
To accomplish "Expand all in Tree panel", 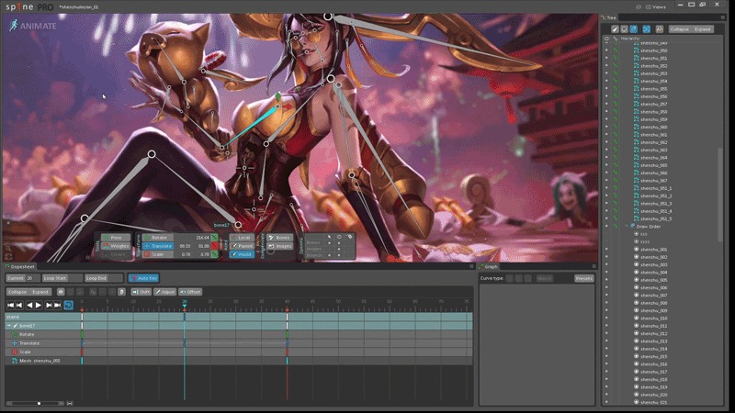I will click(x=702, y=29).
